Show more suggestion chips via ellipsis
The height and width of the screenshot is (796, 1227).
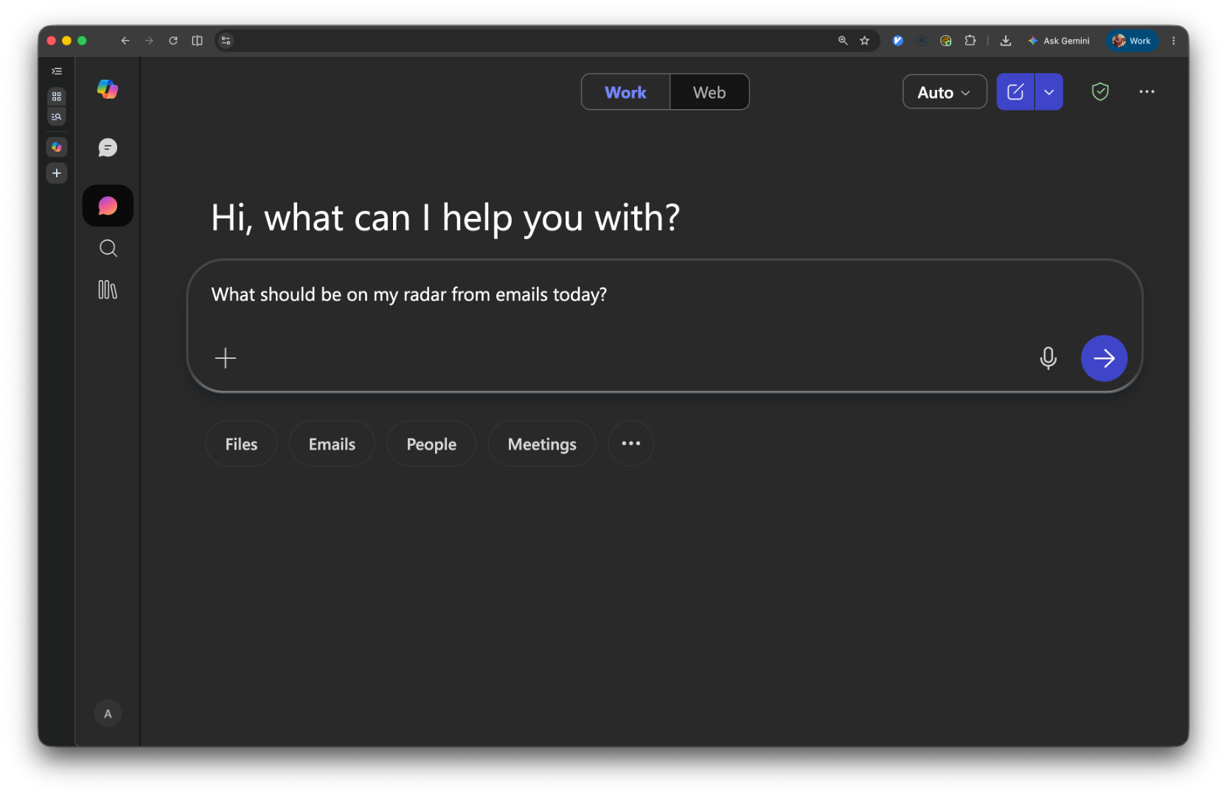pyautogui.click(x=631, y=444)
